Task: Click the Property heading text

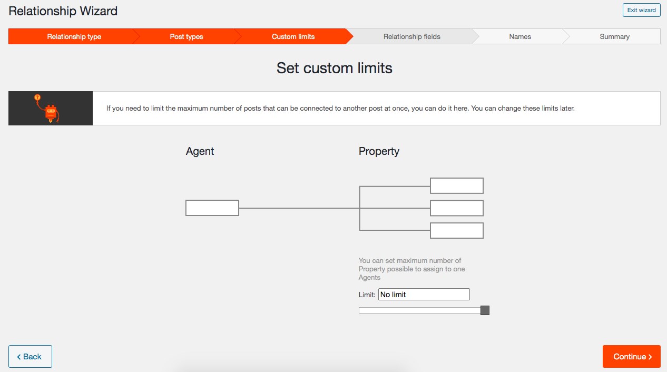Action: [x=379, y=151]
